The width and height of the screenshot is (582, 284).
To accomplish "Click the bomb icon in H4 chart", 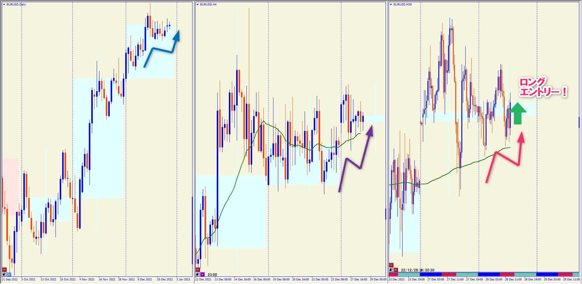I will (198, 274).
